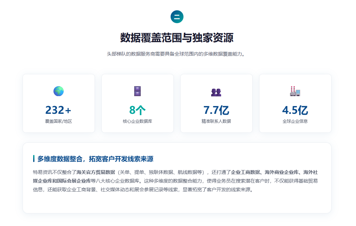Click the 覆盖国家/地区 label
Screen dimensions: 356x226
coord(59,121)
